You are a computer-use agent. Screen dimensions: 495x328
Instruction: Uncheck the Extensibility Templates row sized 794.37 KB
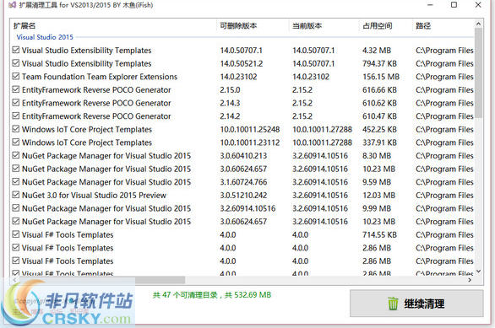16,63
